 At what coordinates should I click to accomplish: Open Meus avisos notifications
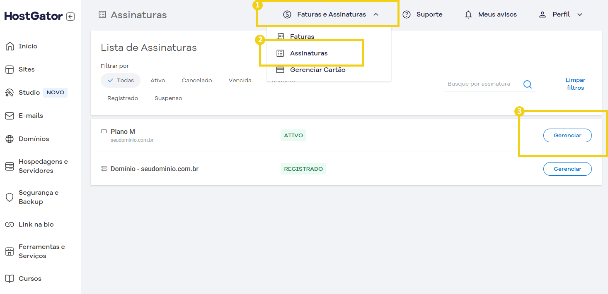coord(497,14)
